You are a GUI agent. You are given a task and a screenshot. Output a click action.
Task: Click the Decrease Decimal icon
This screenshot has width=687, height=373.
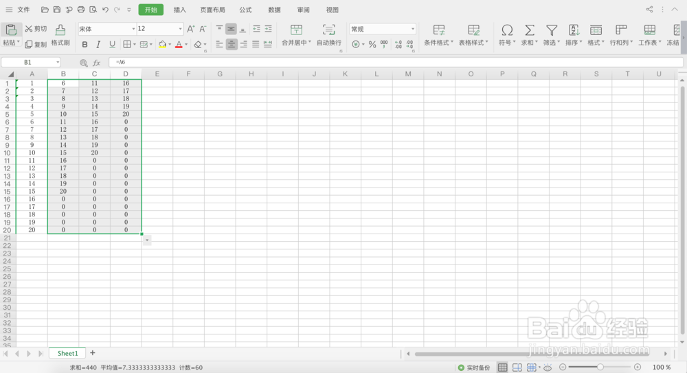[409, 44]
